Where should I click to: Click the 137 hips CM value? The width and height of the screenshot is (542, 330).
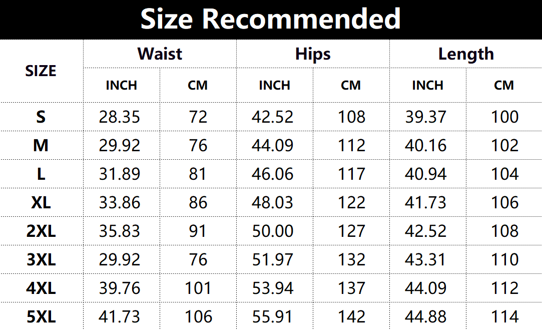(351, 288)
